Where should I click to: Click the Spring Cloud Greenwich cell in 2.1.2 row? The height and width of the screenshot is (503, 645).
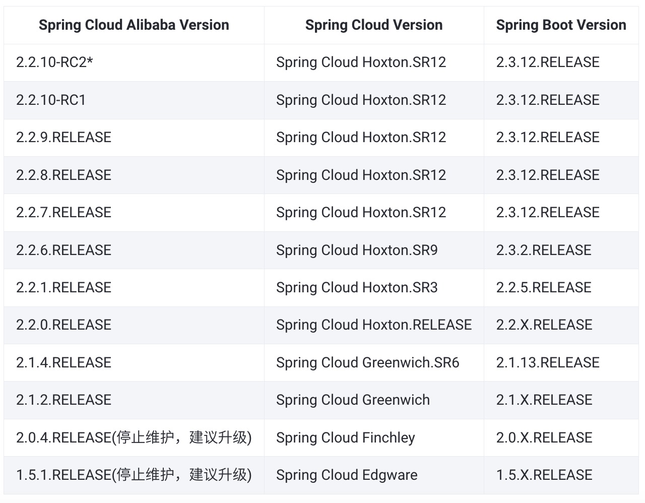click(374, 400)
